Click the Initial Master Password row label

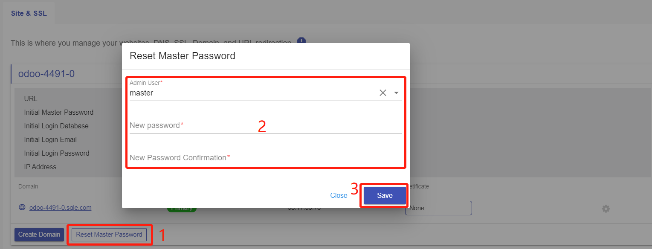(59, 113)
